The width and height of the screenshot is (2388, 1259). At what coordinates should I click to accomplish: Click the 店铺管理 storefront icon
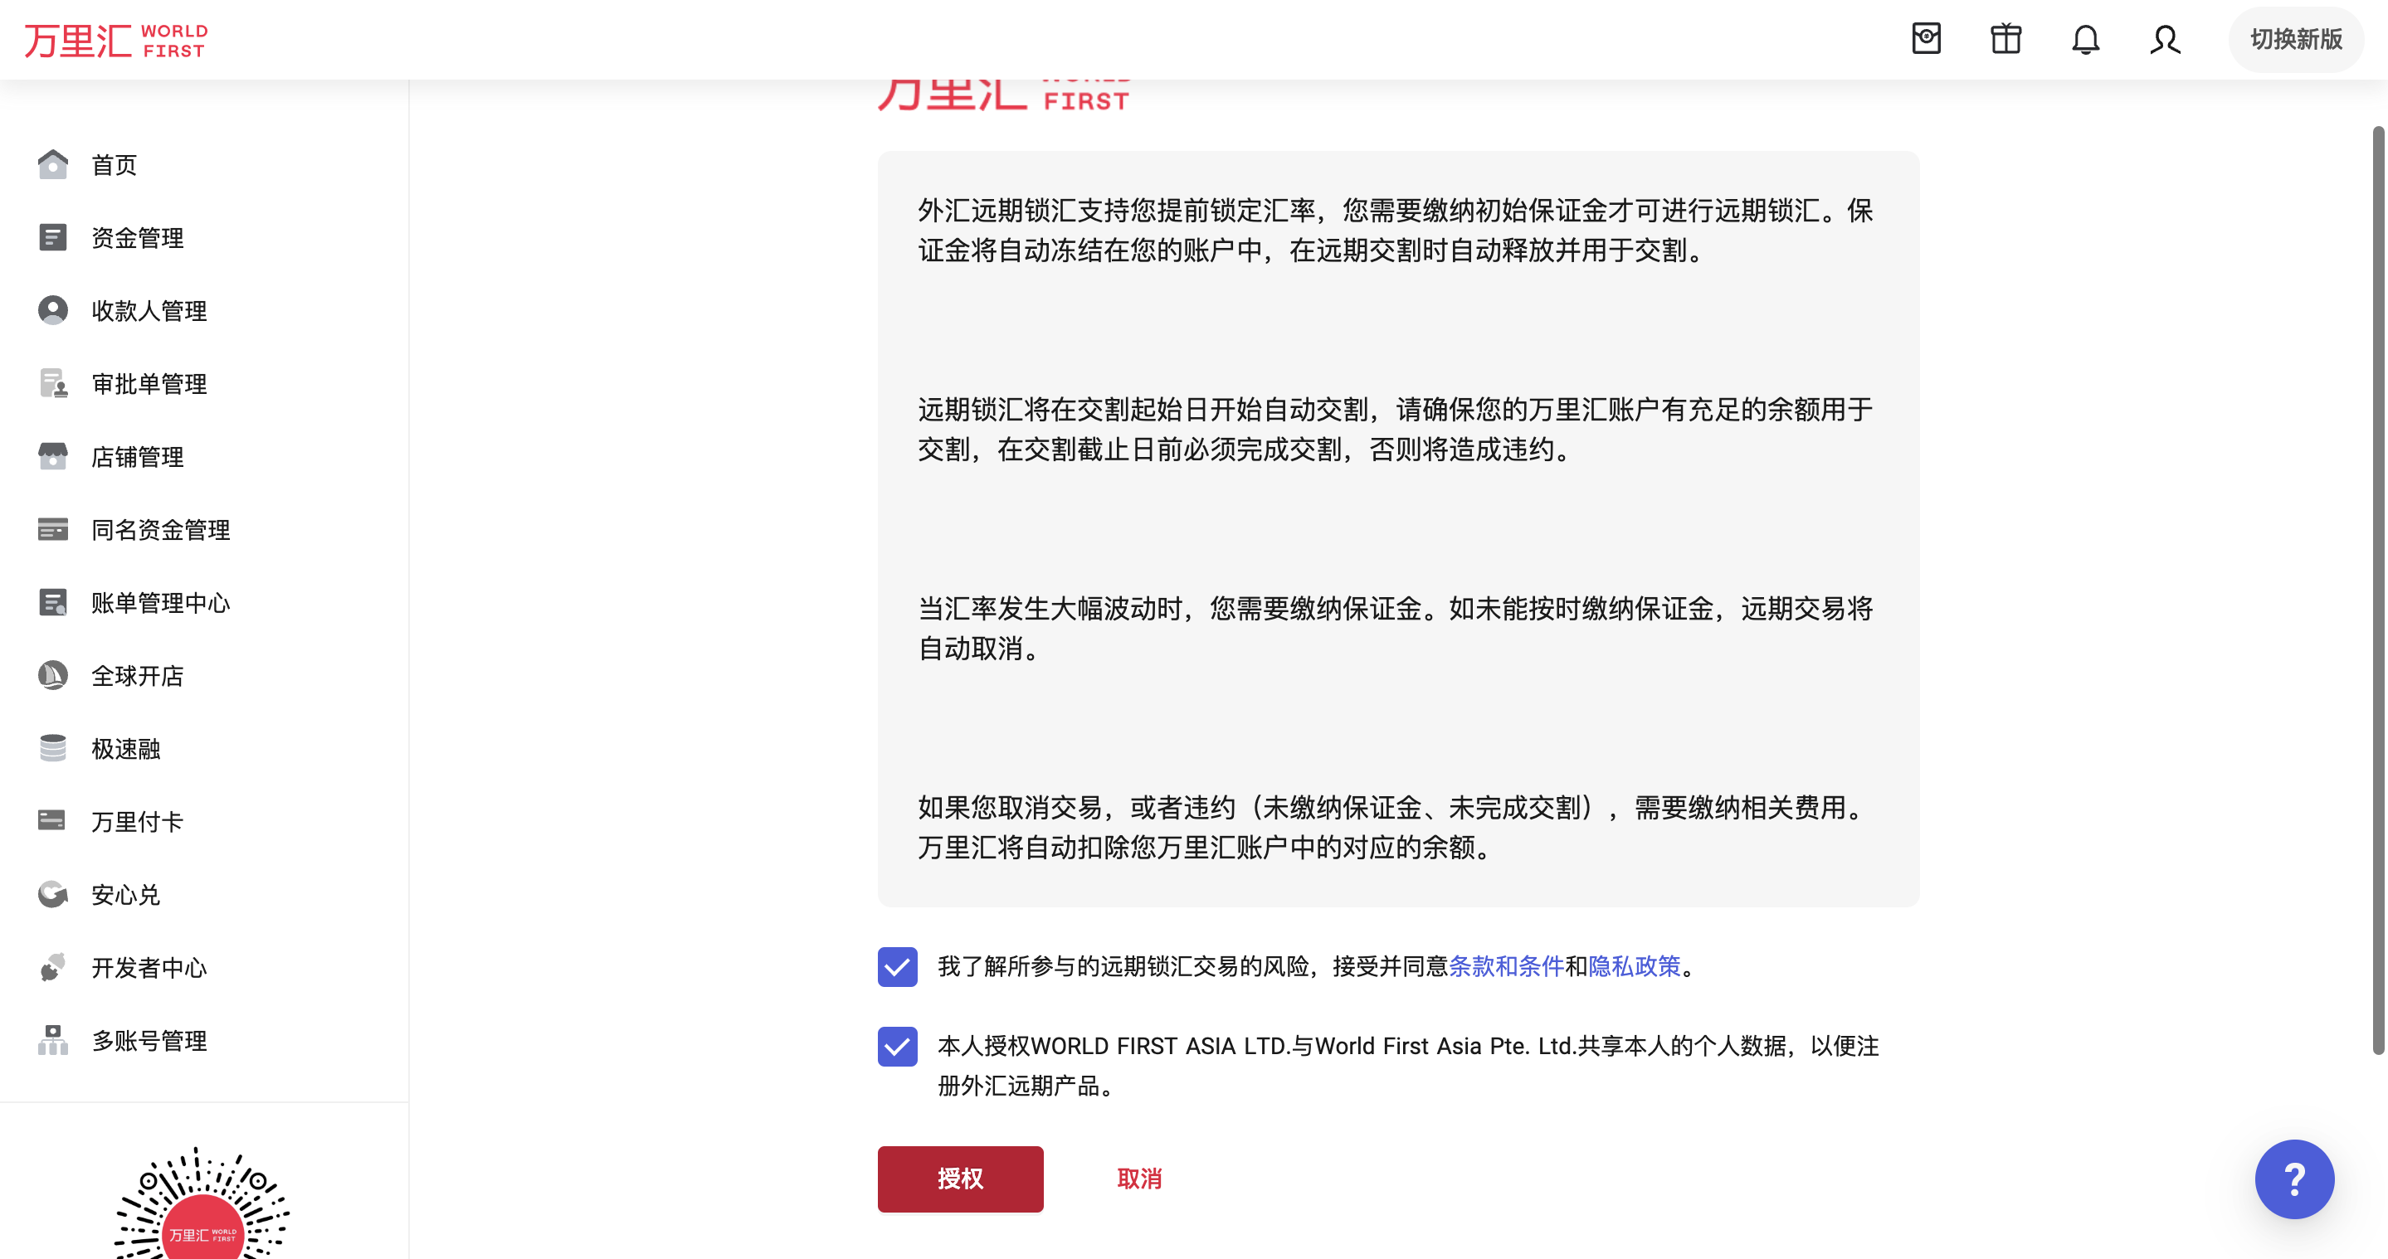tap(53, 457)
